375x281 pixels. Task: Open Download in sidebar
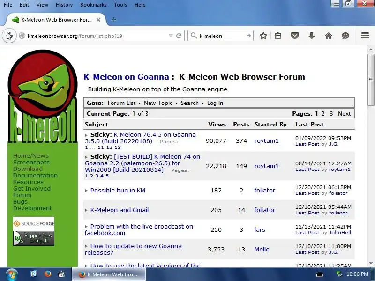(x=28, y=169)
